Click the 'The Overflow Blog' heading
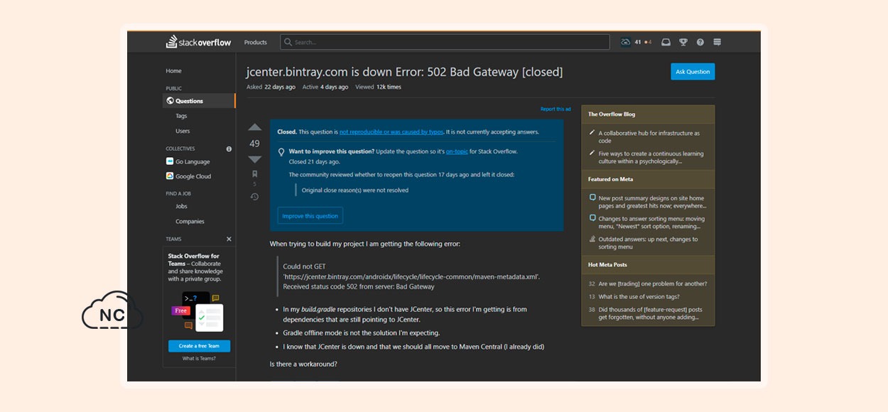This screenshot has height=412, width=888. (x=612, y=114)
